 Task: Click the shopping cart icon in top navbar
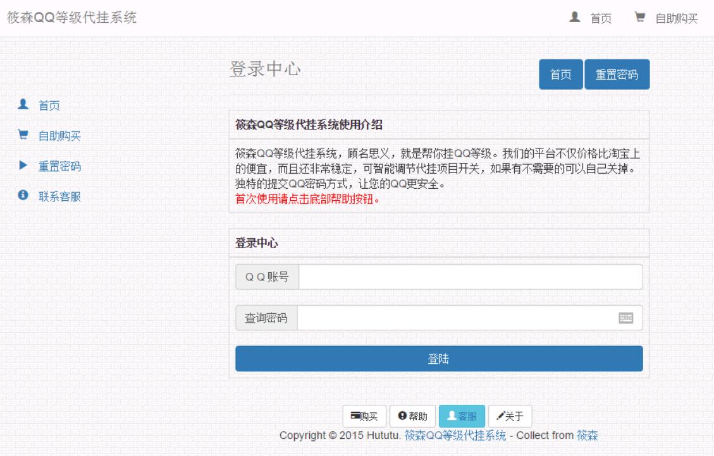[640, 17]
